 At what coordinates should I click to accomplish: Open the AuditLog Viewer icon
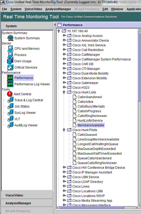pyautogui.click(x=10, y=125)
